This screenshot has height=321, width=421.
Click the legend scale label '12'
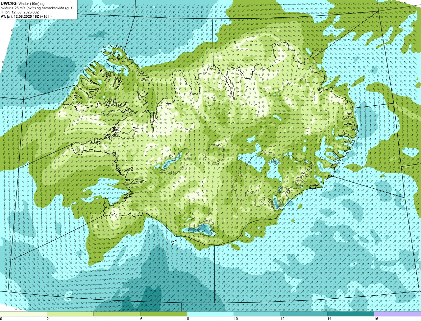[x=283, y=319]
